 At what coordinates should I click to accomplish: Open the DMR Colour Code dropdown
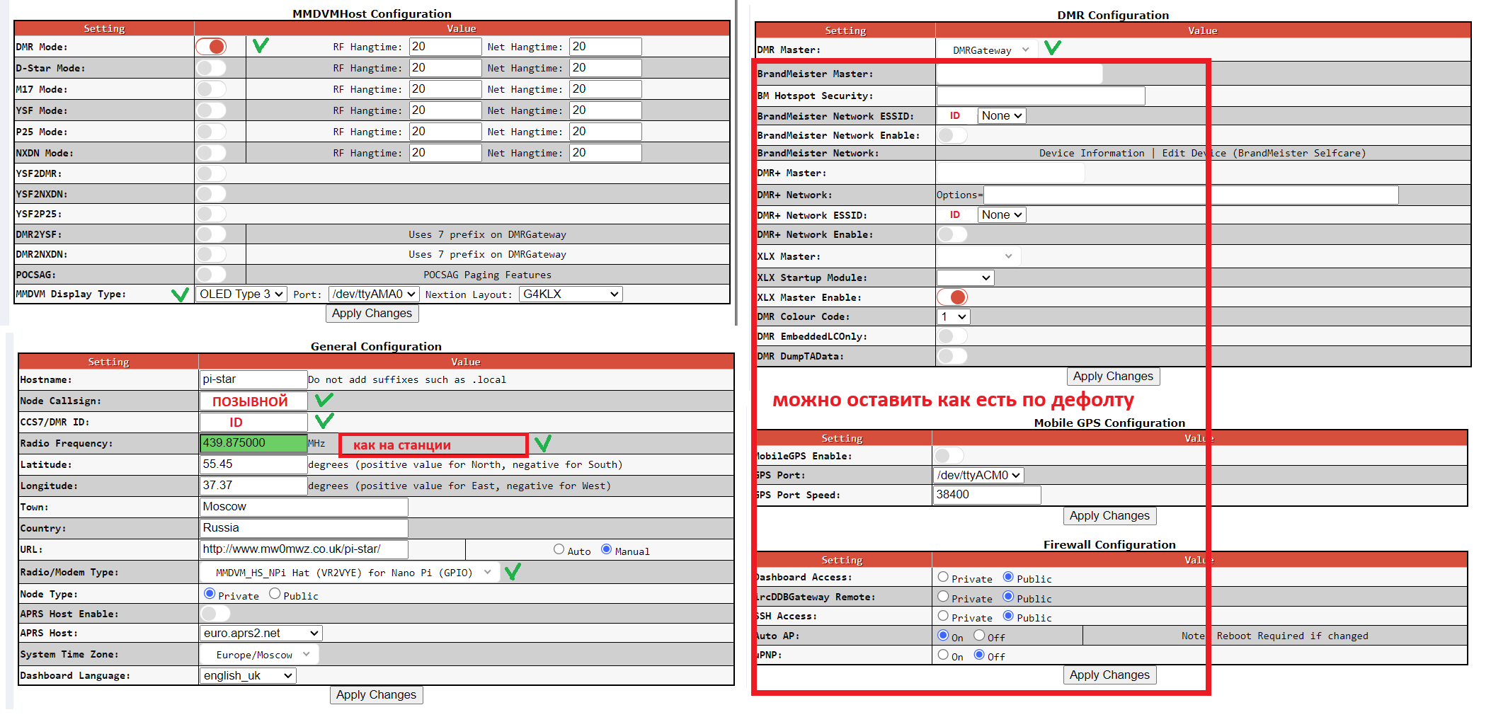pos(953,317)
